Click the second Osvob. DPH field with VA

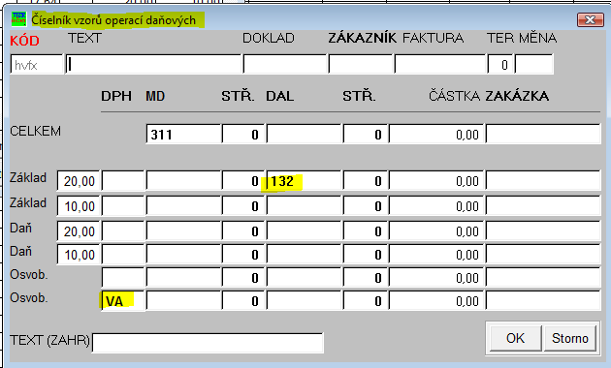[123, 301]
